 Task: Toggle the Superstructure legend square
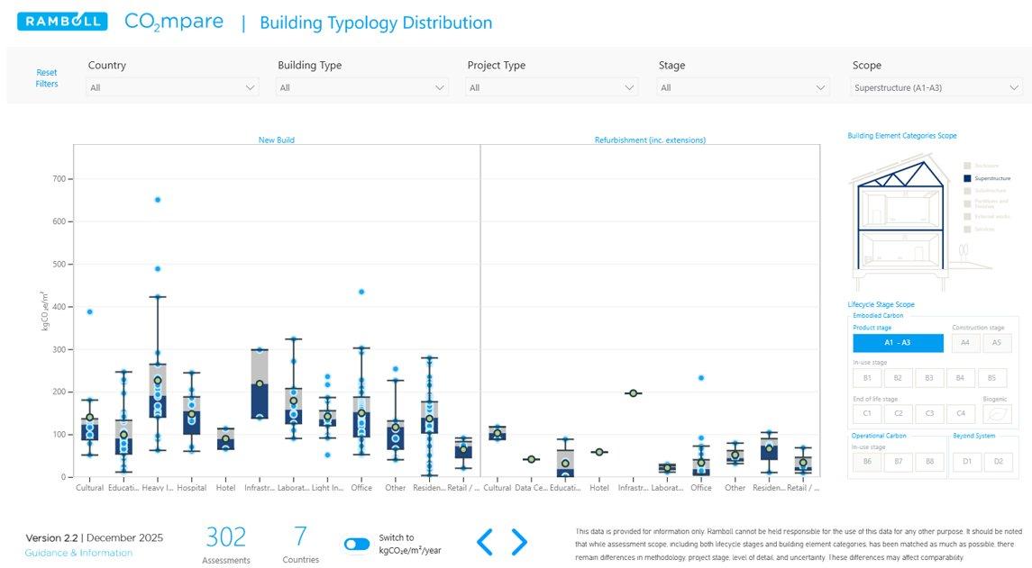click(x=967, y=178)
